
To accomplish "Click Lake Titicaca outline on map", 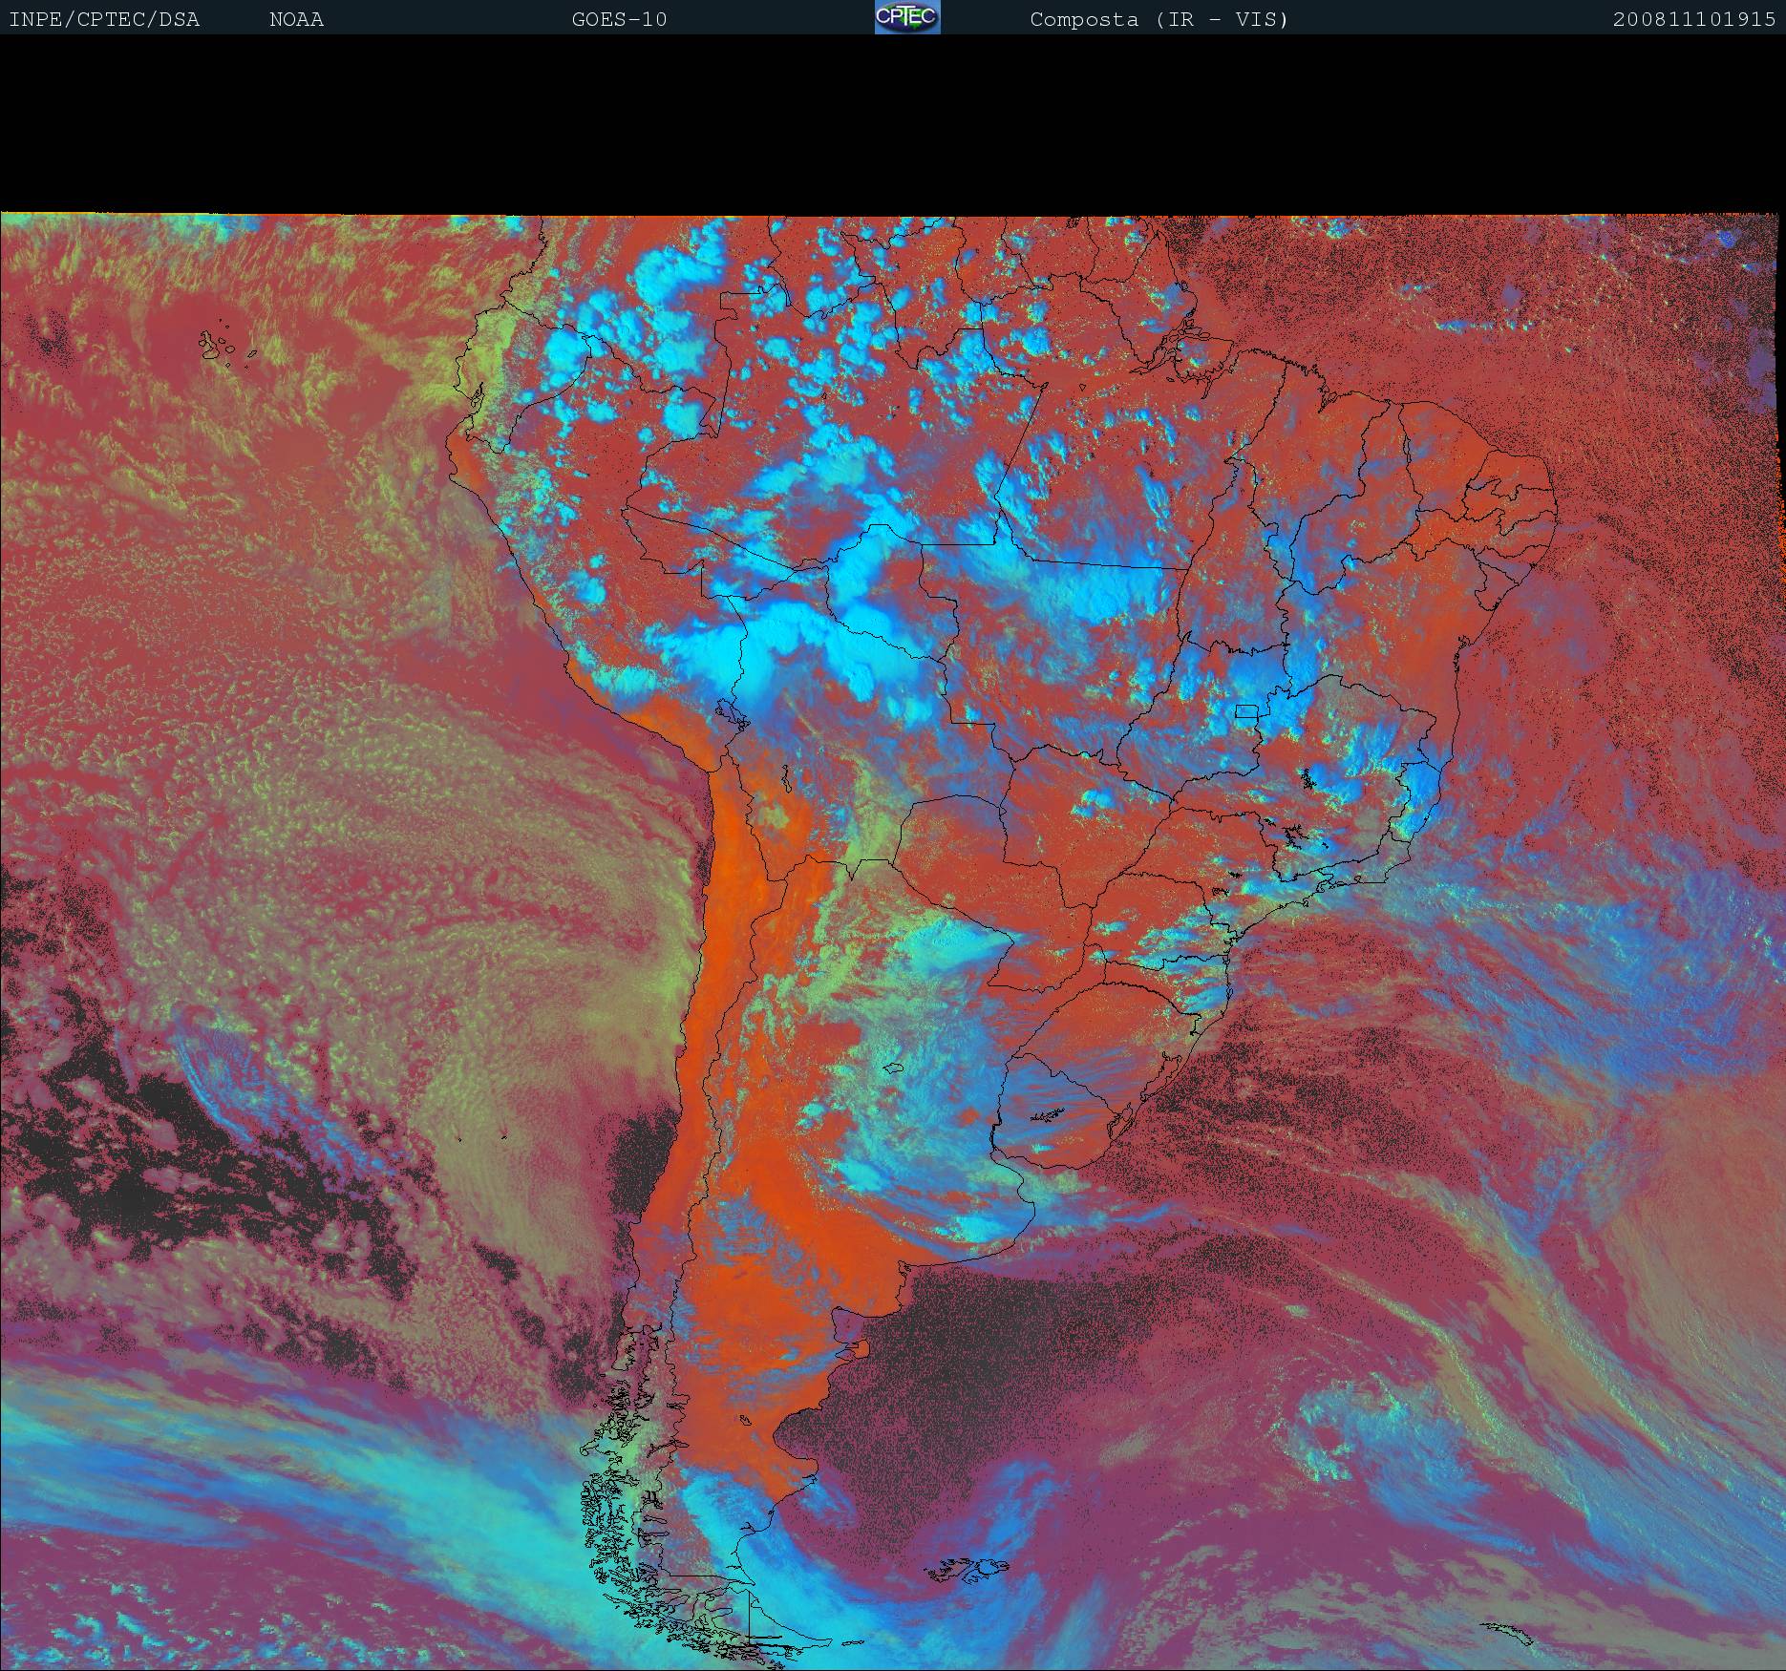I will pyautogui.click(x=730, y=713).
